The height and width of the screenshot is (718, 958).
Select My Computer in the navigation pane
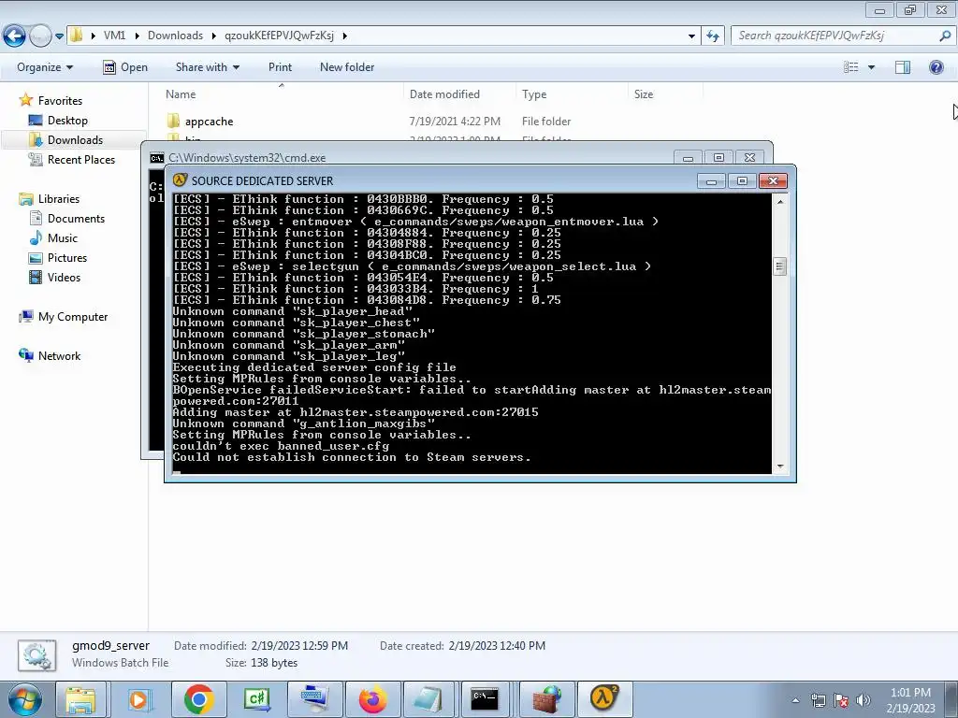click(73, 317)
